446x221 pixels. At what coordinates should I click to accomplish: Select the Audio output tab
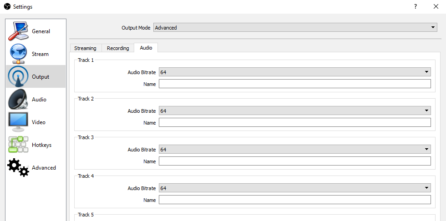(x=146, y=48)
